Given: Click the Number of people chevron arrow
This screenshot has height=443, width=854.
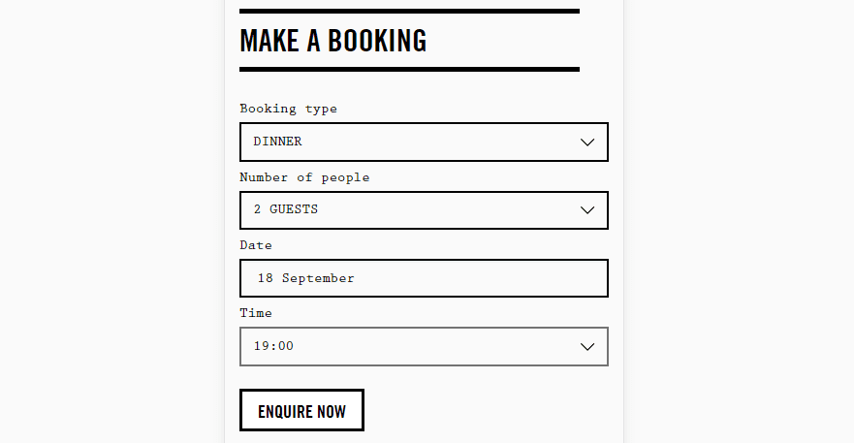Looking at the screenshot, I should (586, 210).
